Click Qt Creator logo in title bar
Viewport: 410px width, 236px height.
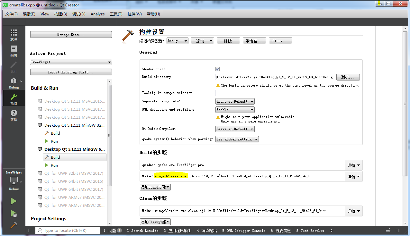tap(5, 5)
